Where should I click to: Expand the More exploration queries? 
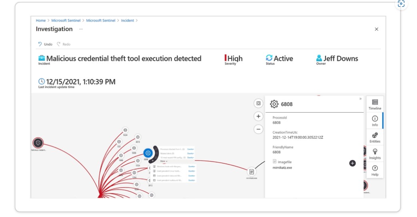click(x=164, y=161)
